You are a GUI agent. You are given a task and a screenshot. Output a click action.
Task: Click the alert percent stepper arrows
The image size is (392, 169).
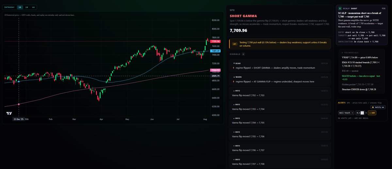[x=363, y=112]
